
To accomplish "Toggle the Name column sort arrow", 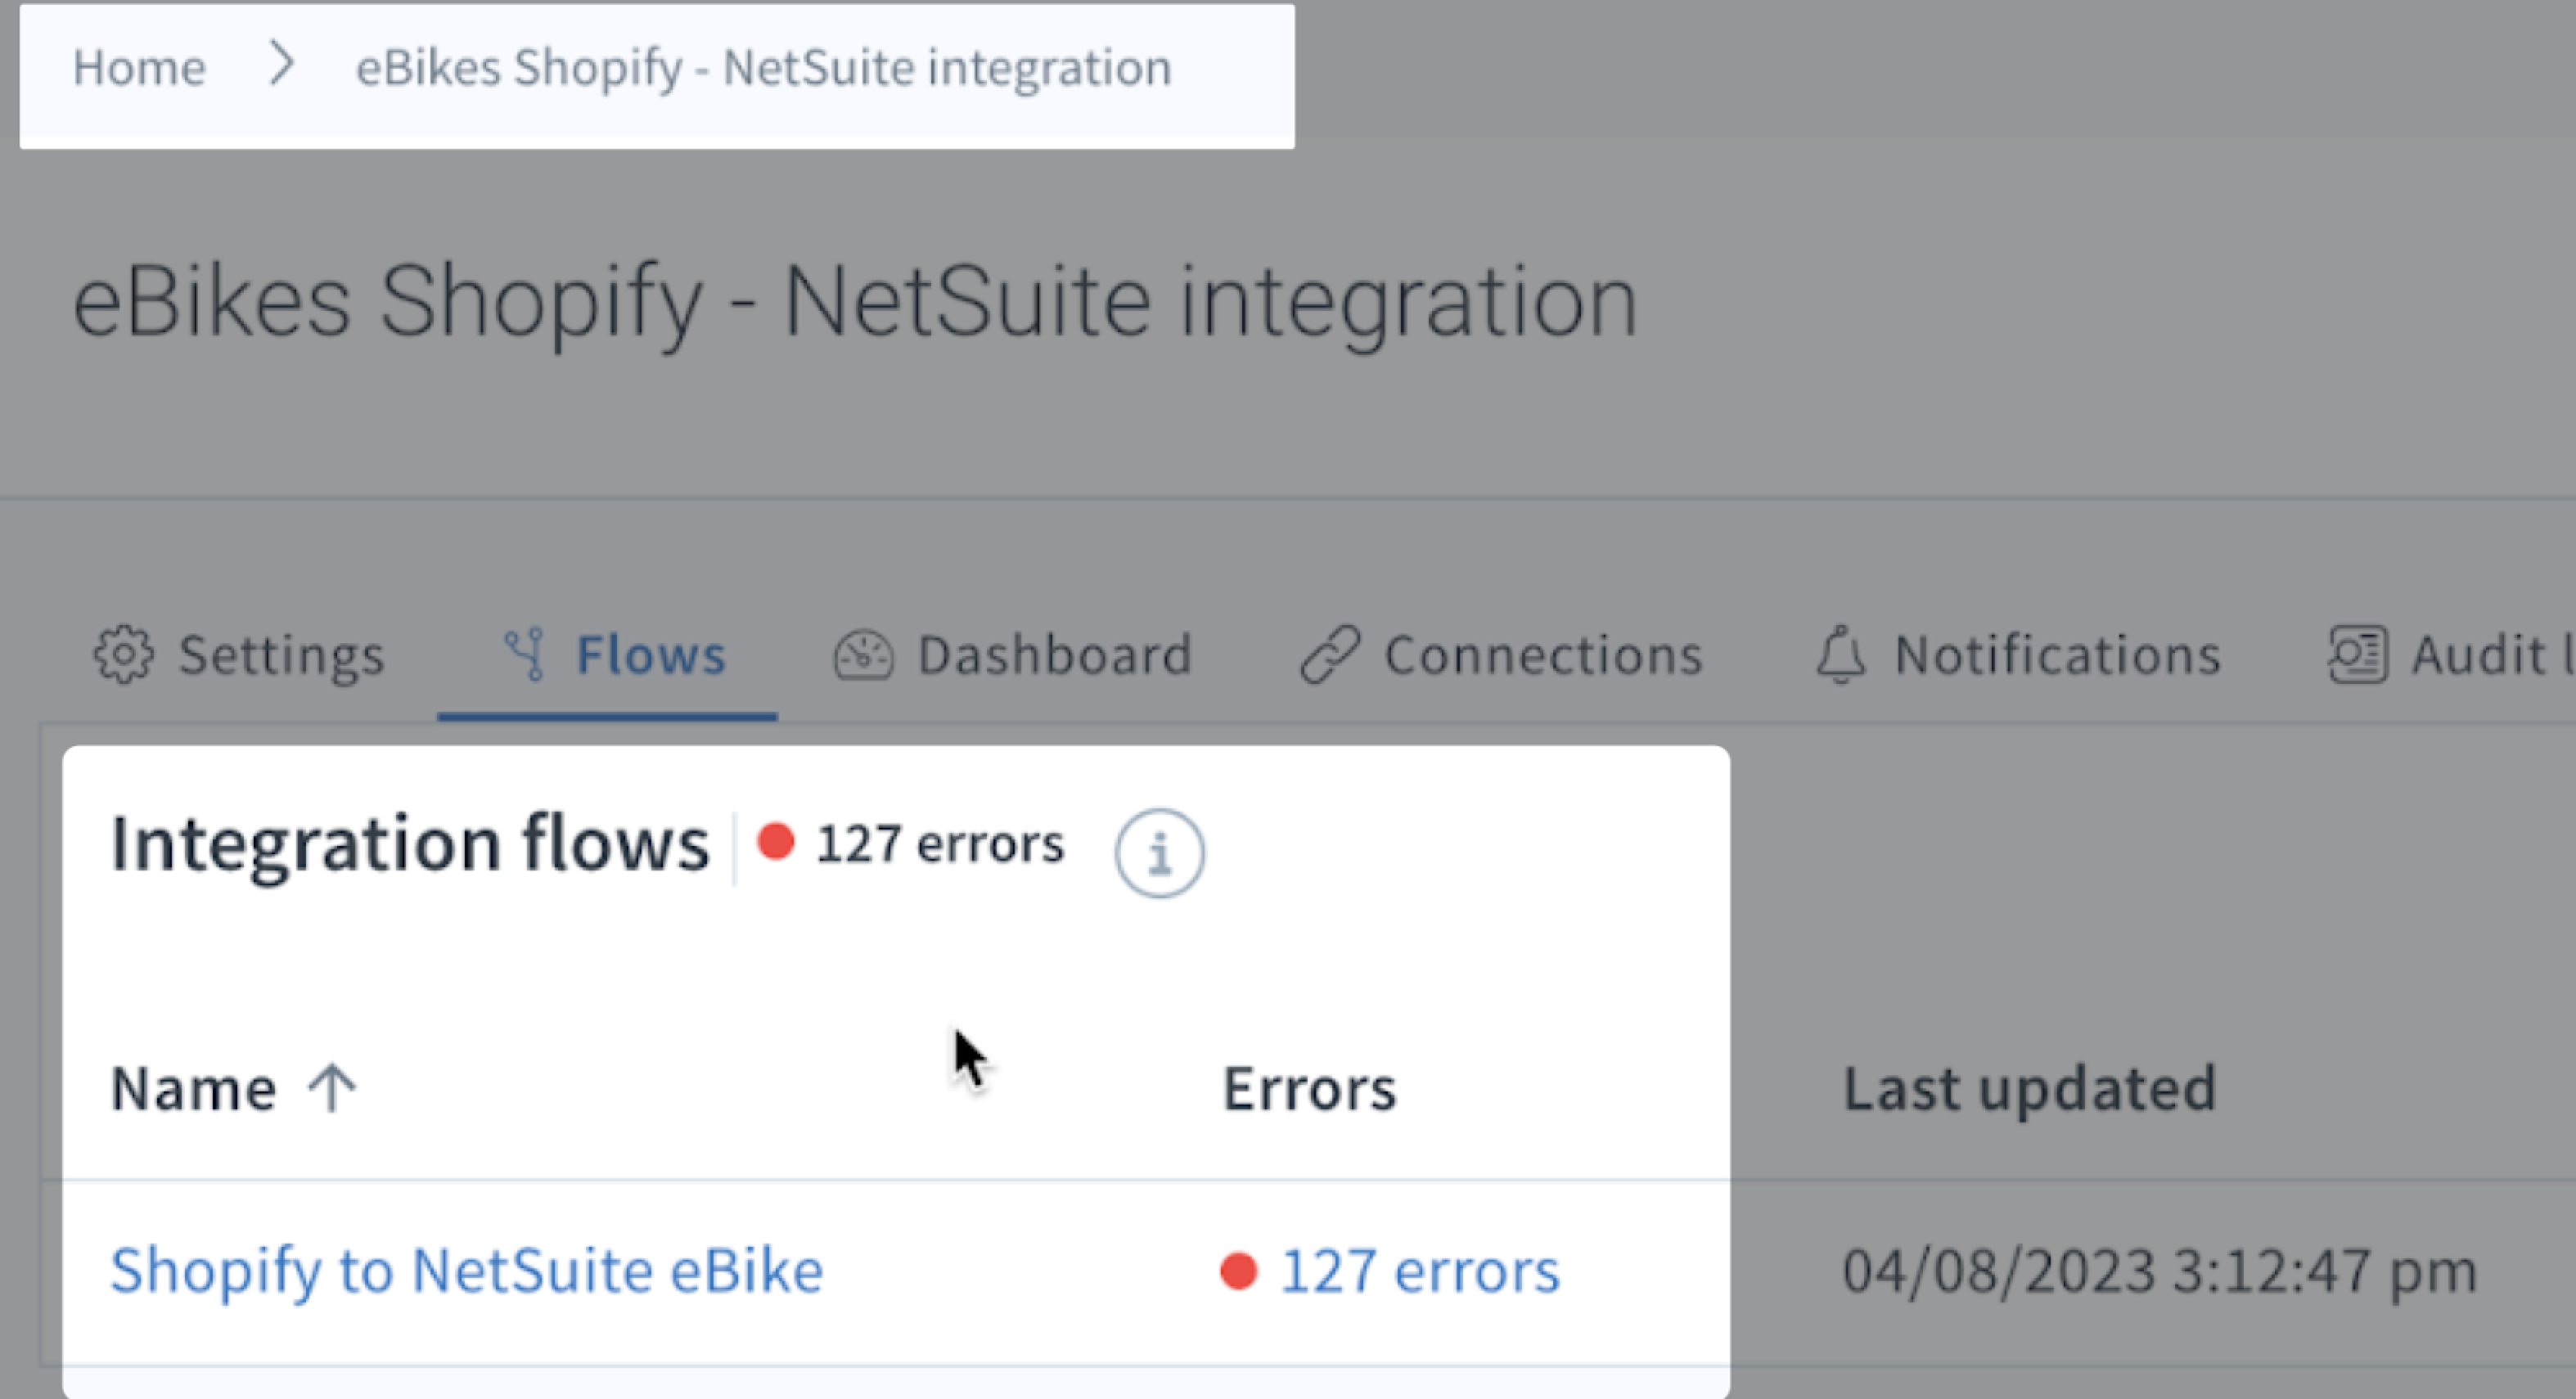I will tap(330, 1086).
